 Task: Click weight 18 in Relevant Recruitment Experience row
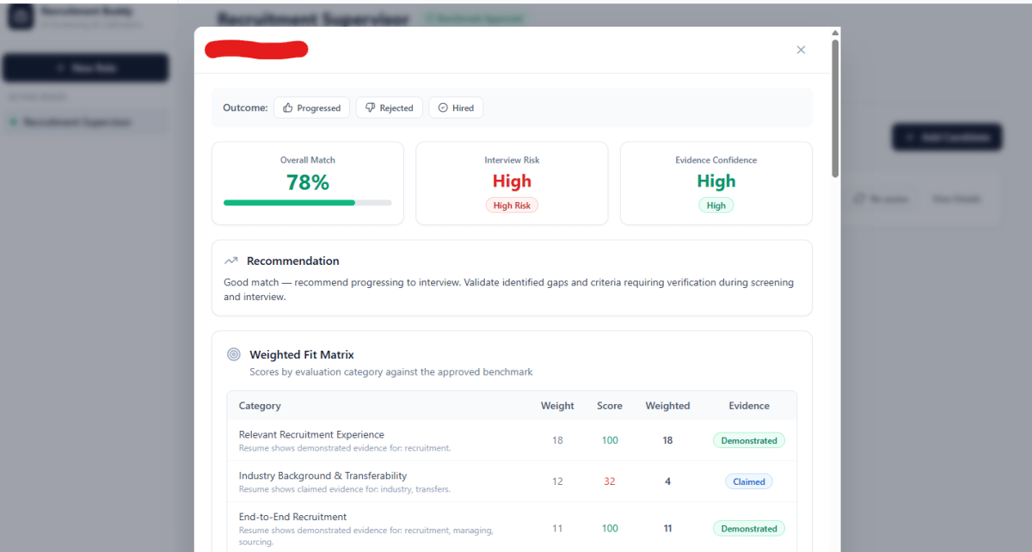coord(557,440)
